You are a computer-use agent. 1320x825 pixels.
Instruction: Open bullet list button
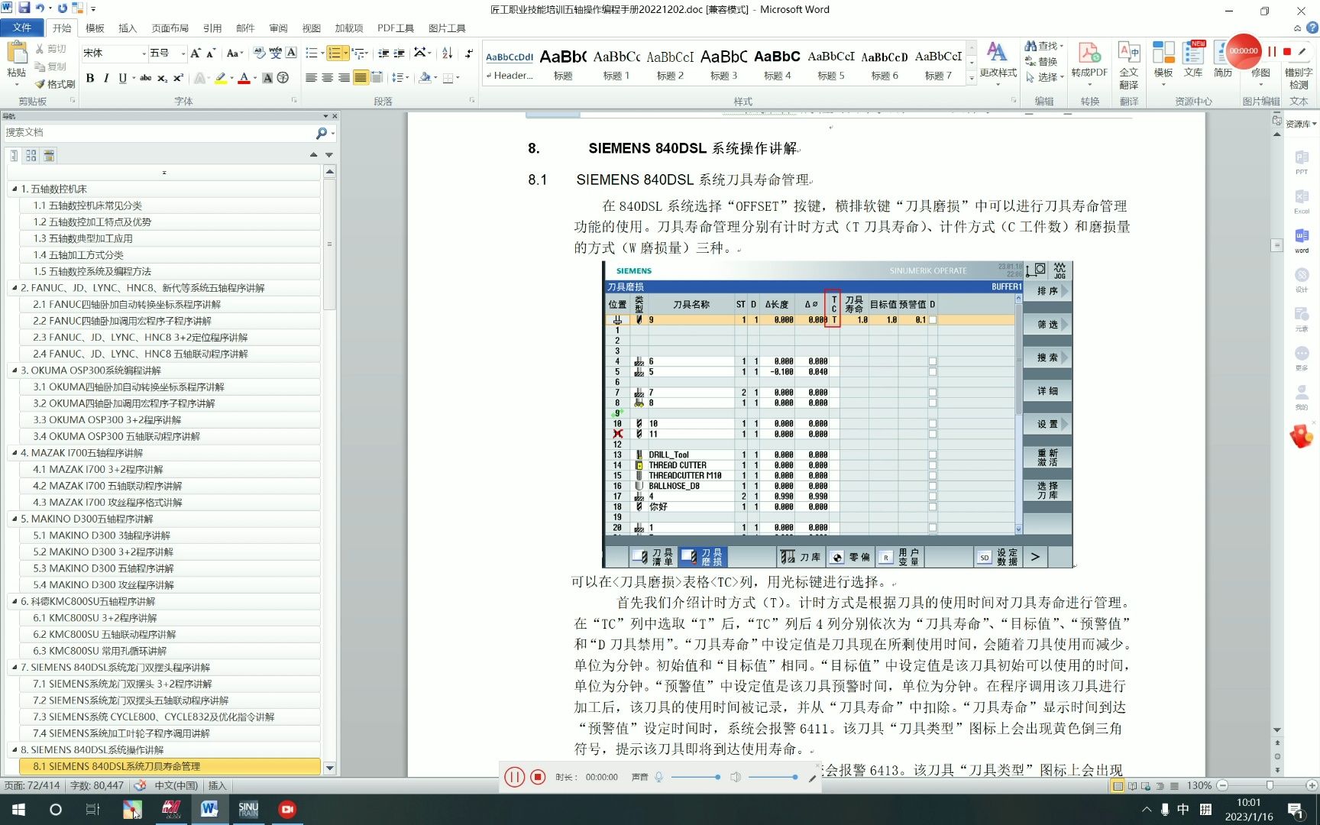pyautogui.click(x=312, y=53)
